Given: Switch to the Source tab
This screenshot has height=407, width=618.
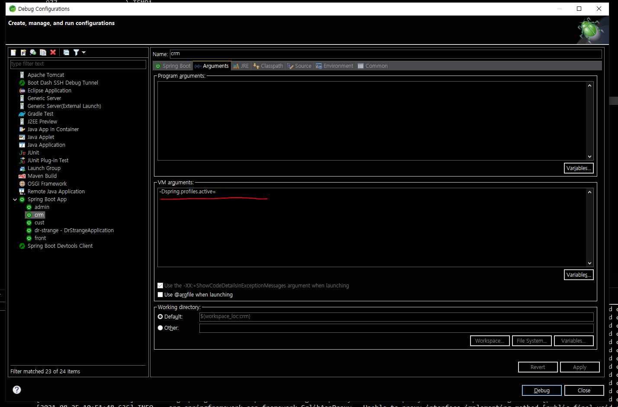Looking at the screenshot, I should (x=299, y=66).
